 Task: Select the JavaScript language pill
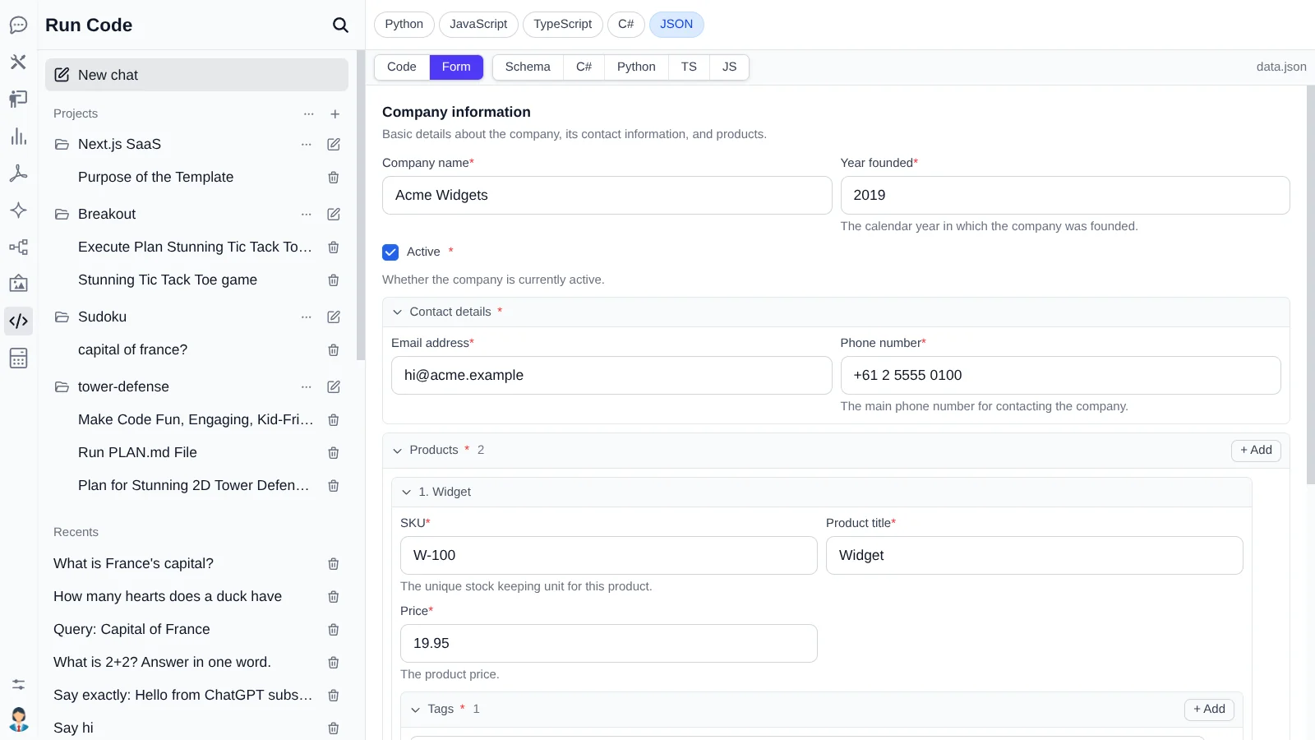coord(478,25)
